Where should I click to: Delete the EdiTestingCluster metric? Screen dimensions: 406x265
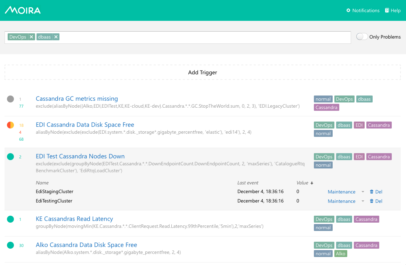(x=376, y=201)
